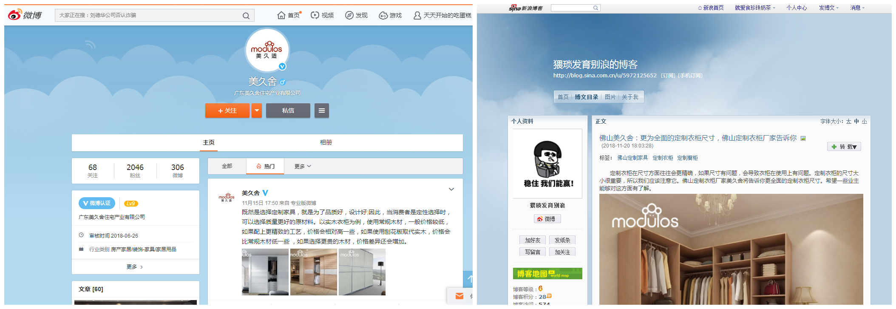View the 2046 粉丝 followers count
This screenshot has height=309, width=896.
point(135,171)
